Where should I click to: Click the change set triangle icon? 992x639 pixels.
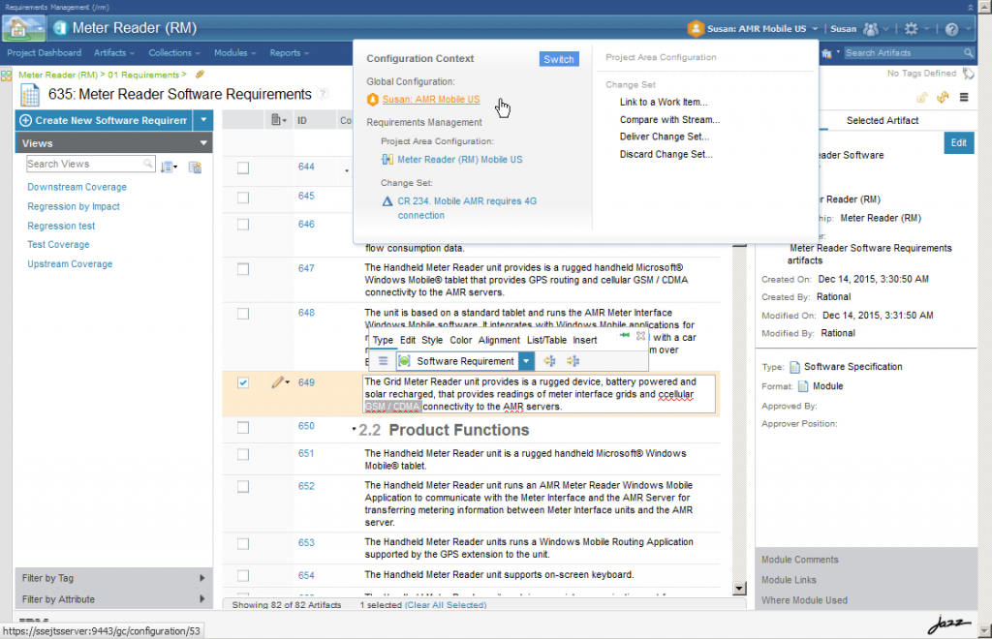click(x=387, y=201)
